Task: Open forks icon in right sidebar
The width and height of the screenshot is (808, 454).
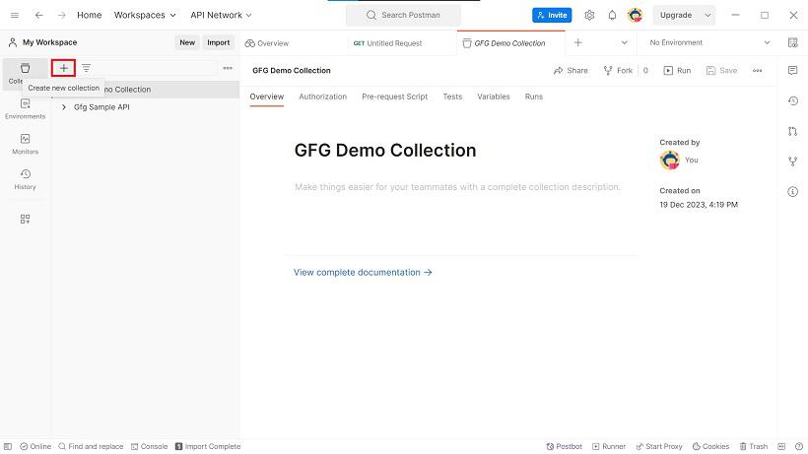Action: coord(792,162)
